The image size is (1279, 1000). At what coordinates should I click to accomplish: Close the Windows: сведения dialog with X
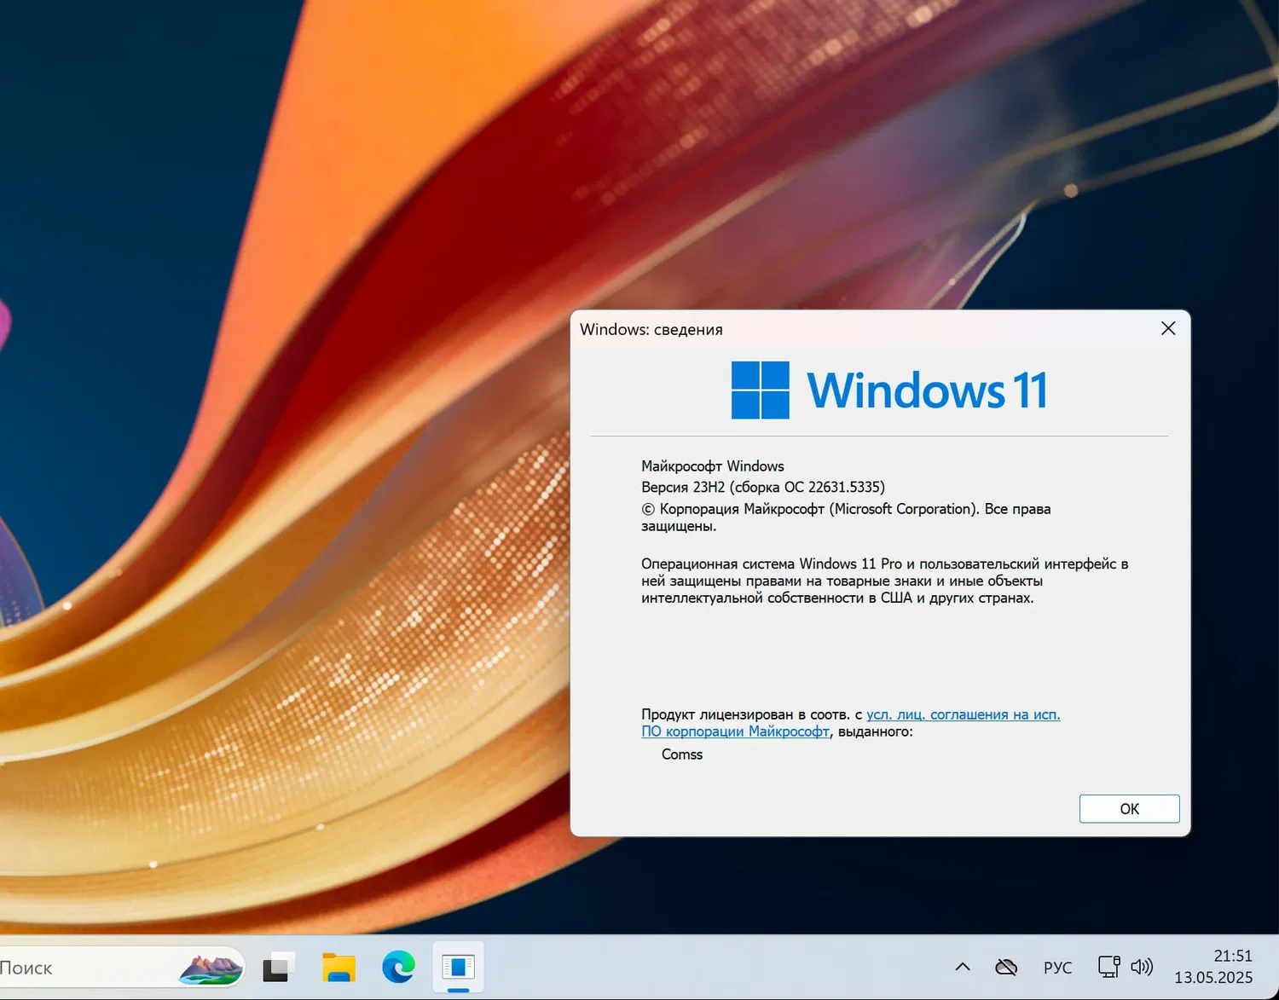[1167, 328]
